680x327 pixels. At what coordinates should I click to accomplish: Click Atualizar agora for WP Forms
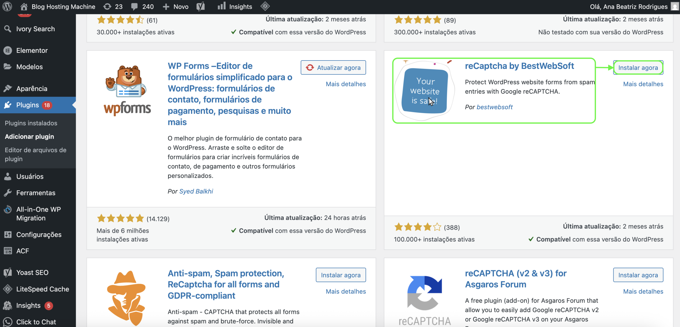tap(333, 67)
